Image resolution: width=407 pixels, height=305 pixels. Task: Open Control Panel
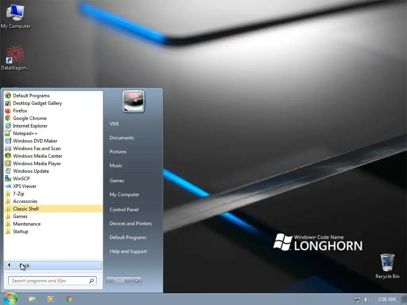point(124,210)
